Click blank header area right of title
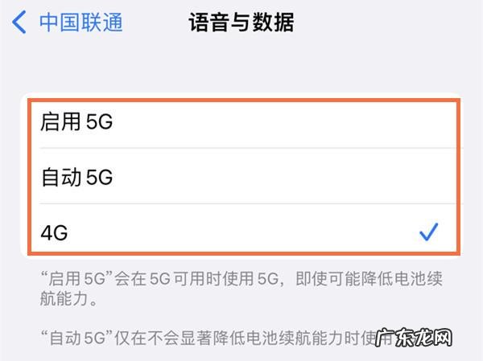The image size is (483, 361). pyautogui.click(x=386, y=22)
